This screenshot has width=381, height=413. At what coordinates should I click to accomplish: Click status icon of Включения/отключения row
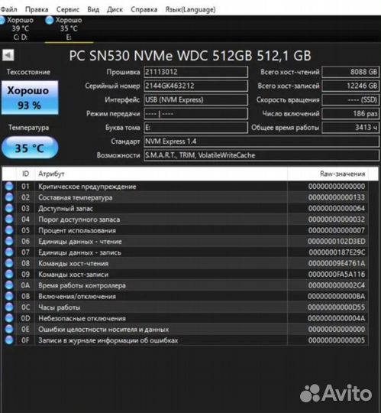[9, 296]
